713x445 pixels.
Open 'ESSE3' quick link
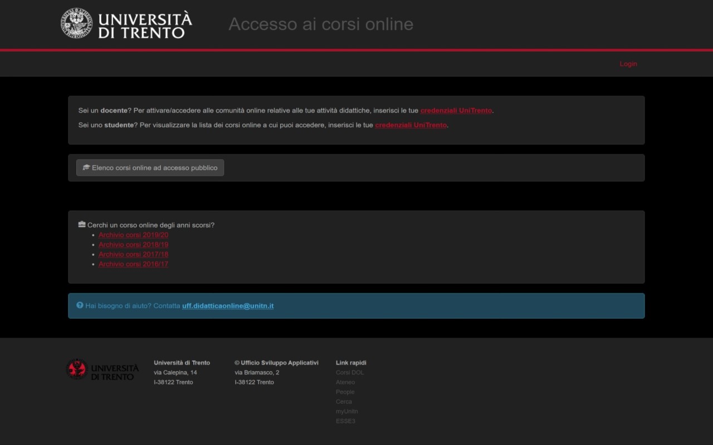coord(345,421)
